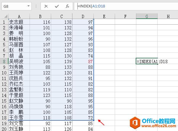Click cell D18 containing 72

[90, 117]
